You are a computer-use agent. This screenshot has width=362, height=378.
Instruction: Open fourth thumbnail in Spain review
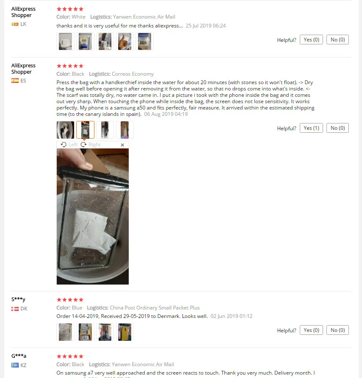125,130
